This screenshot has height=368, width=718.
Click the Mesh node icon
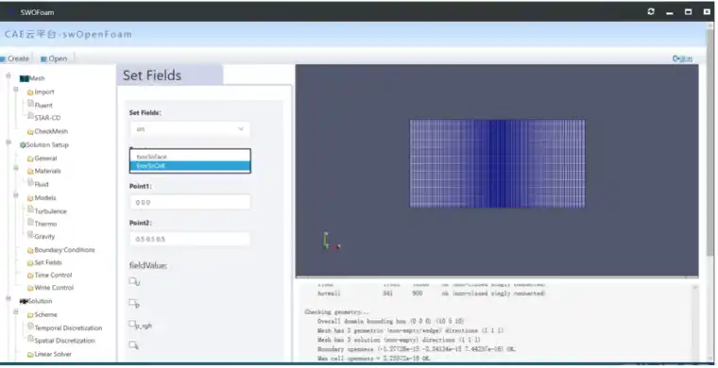(x=25, y=78)
